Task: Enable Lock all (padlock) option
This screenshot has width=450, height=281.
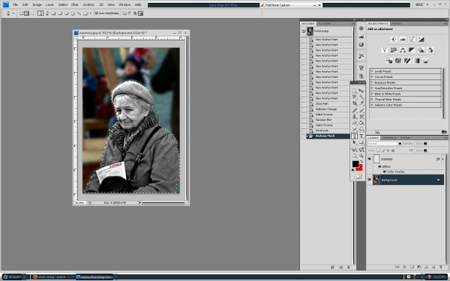Action: point(392,151)
